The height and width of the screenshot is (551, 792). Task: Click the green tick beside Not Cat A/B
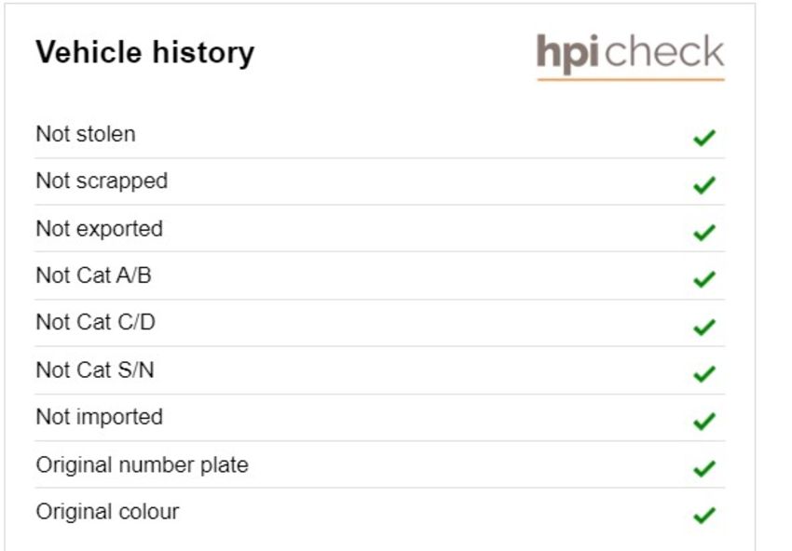coord(704,279)
